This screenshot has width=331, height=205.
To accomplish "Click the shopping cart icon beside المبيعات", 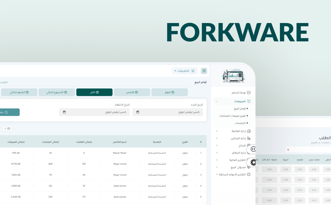I will point(249,101).
